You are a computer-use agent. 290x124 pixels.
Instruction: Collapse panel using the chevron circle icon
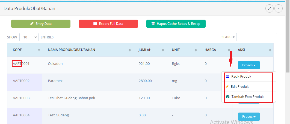[x=278, y=8]
